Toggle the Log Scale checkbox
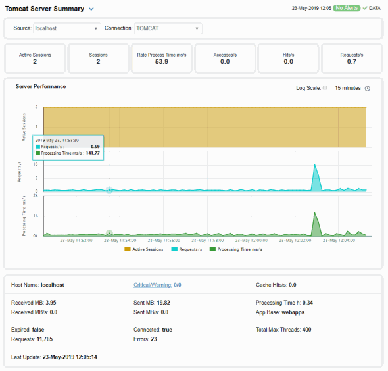The height and width of the screenshot is (371, 388). [x=325, y=87]
